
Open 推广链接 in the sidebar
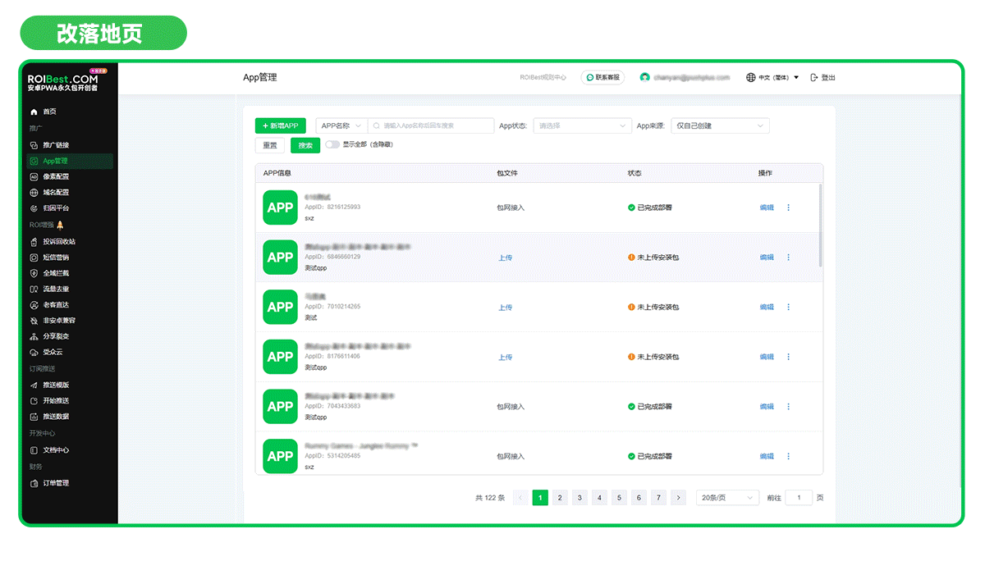tap(56, 144)
